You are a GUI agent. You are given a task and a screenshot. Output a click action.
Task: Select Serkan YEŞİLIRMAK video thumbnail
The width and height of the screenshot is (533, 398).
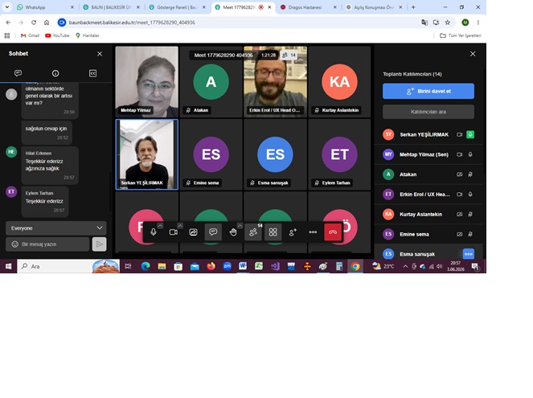(x=147, y=154)
